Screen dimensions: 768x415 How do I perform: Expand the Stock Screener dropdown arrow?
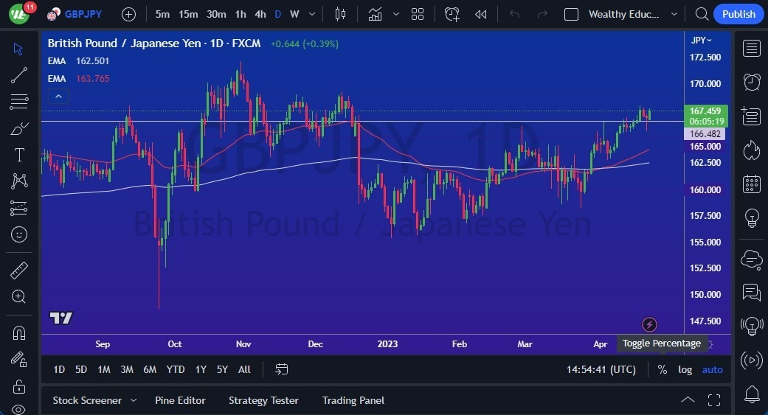point(134,400)
